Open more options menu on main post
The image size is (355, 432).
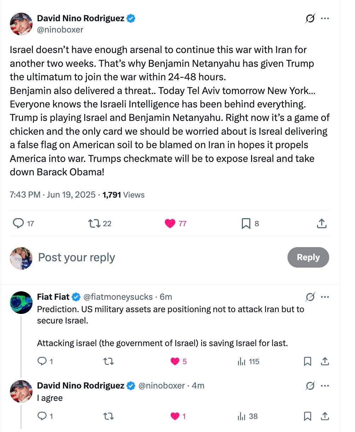tap(325, 18)
